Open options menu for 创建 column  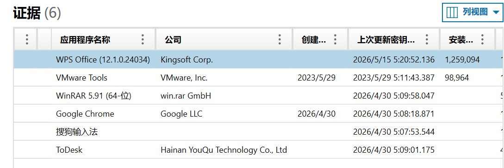point(335,39)
